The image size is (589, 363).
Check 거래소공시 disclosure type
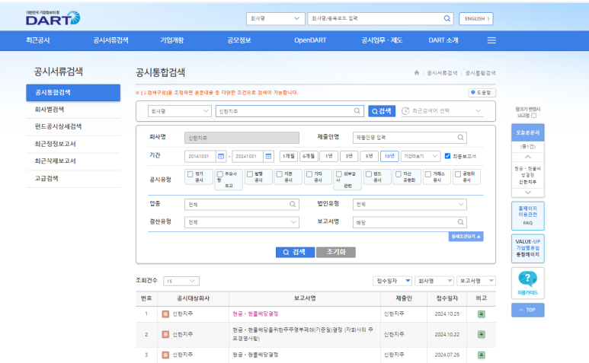pos(428,174)
